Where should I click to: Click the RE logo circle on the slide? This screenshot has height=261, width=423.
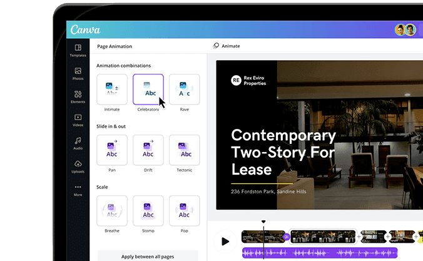pos(236,80)
